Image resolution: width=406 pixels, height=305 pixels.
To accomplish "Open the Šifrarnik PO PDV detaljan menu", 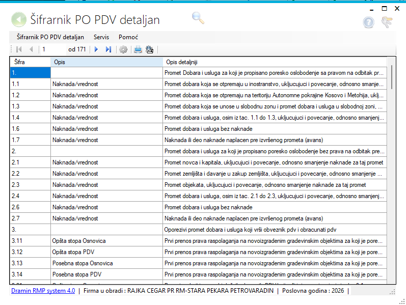I will (x=50, y=37).
